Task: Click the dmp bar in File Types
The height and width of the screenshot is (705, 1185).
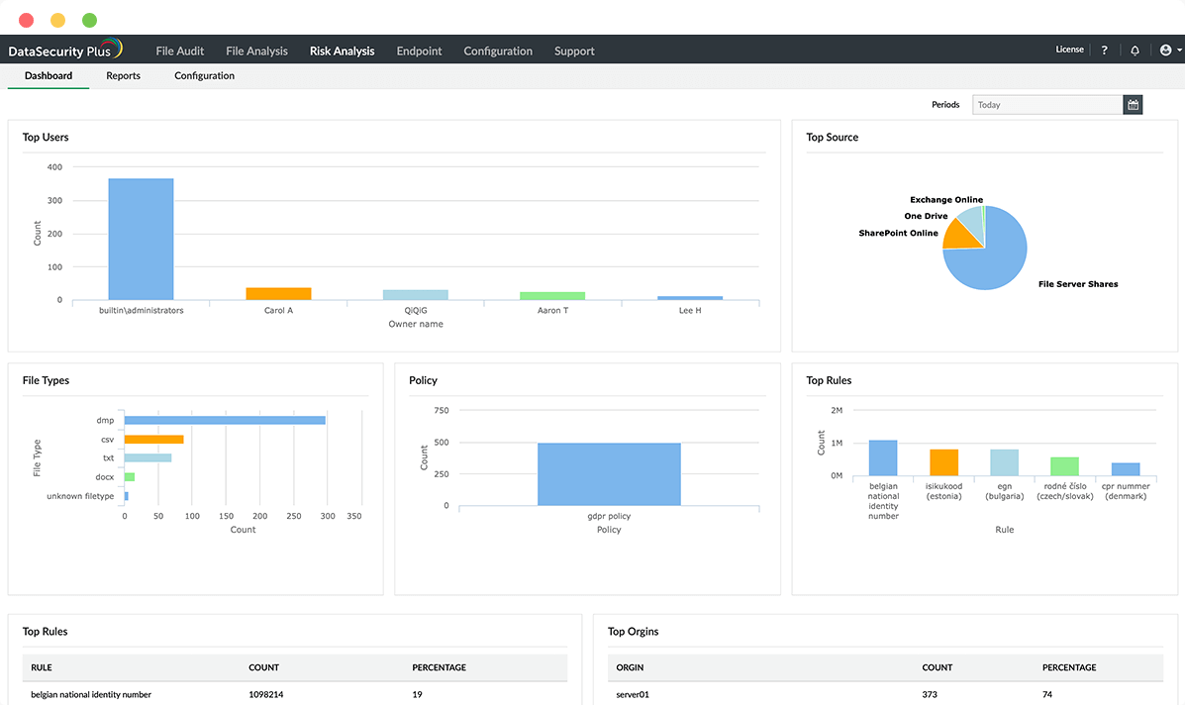Action: point(225,420)
